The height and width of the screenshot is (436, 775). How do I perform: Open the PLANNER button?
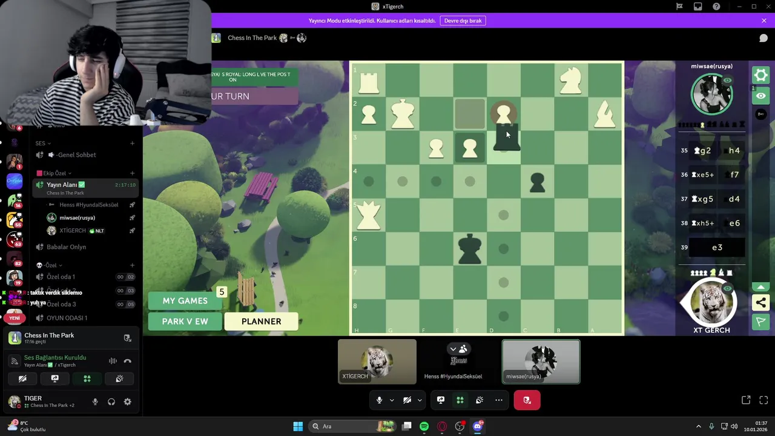261,322
